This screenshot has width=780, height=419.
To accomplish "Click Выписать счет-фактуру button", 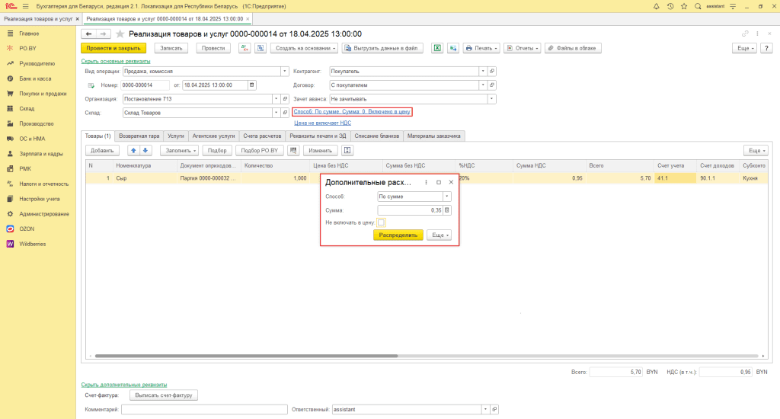I will point(164,395).
